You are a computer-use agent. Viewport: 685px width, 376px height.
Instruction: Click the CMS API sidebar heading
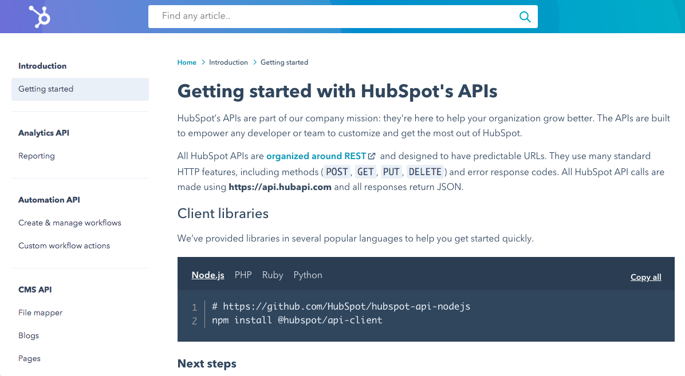point(35,290)
